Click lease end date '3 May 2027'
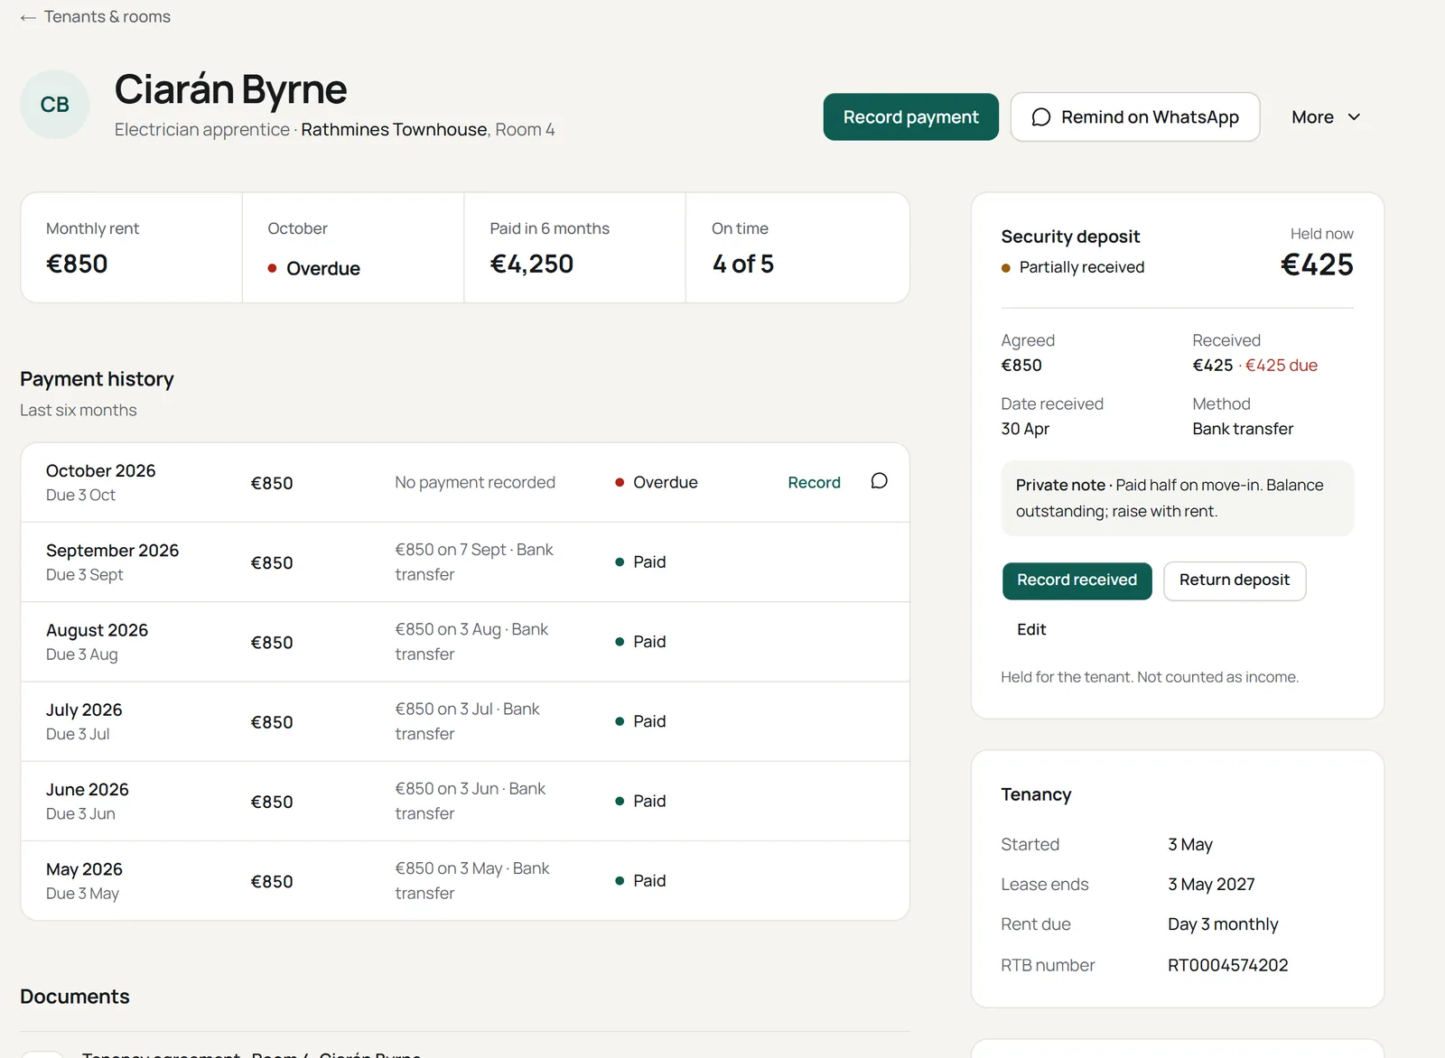Viewport: 1445px width, 1058px height. point(1211,885)
